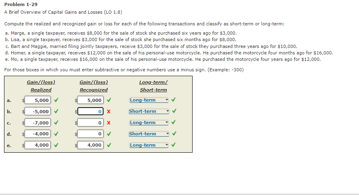Click green check next to row a Realized
359x195 pixels.
click(56, 100)
